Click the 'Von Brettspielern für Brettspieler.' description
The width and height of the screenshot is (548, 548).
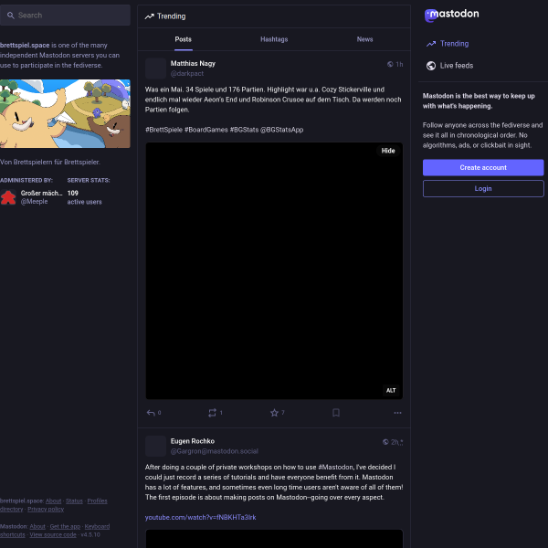point(50,163)
